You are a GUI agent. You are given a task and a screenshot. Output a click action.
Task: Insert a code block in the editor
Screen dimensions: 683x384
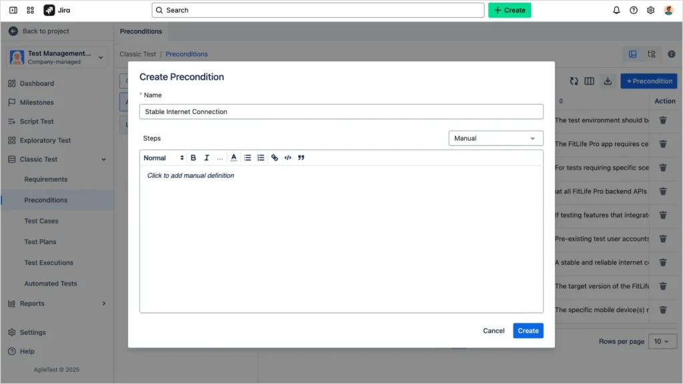coord(287,157)
